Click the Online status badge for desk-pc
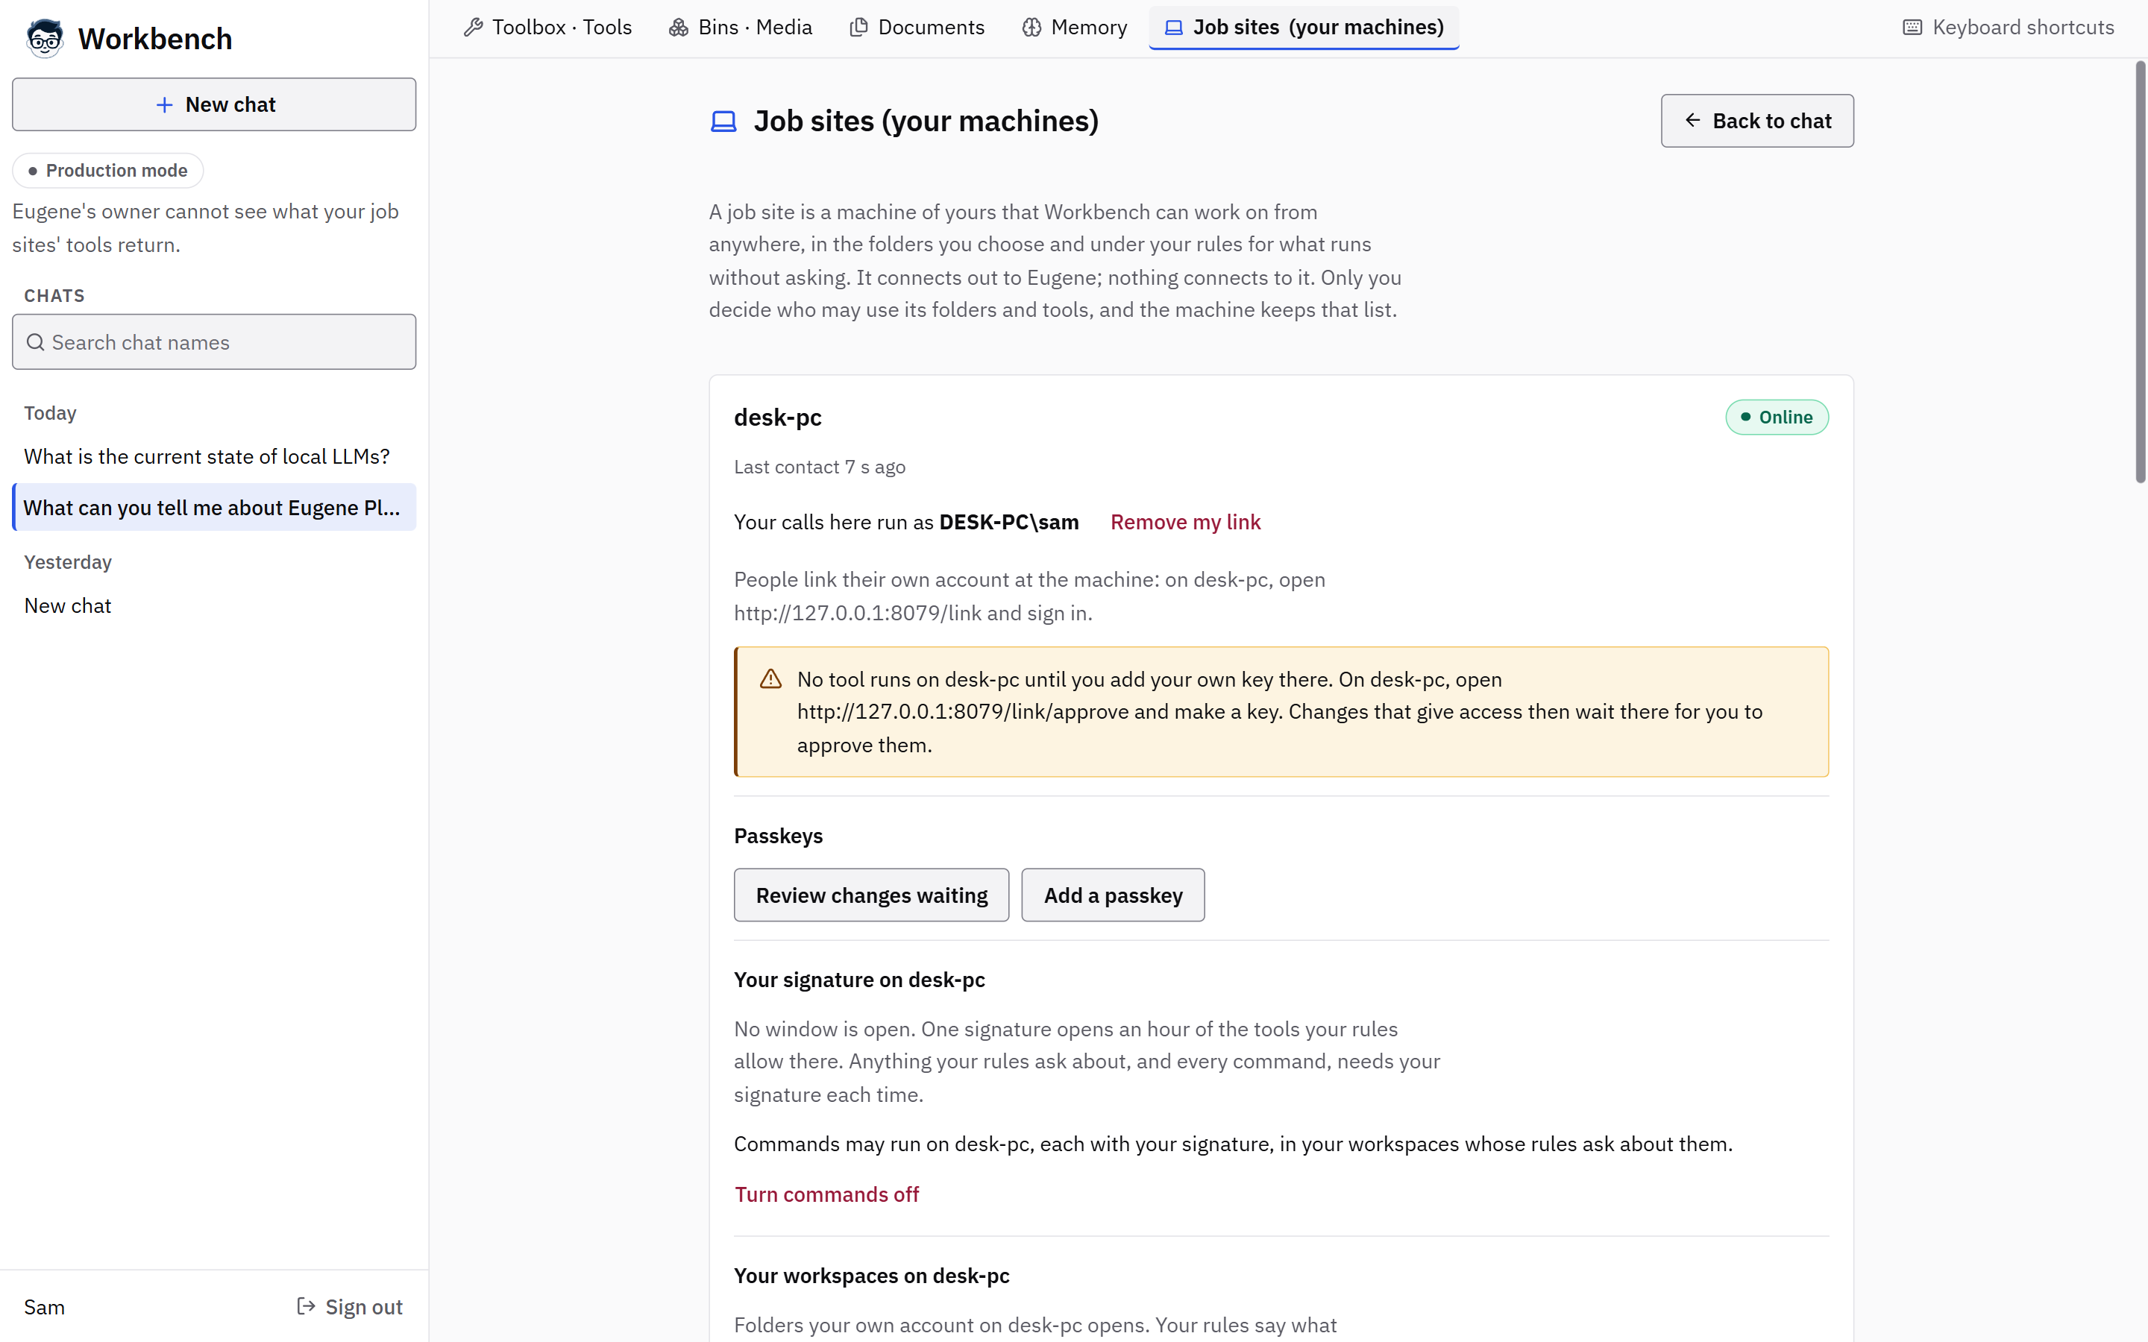 tap(1776, 418)
